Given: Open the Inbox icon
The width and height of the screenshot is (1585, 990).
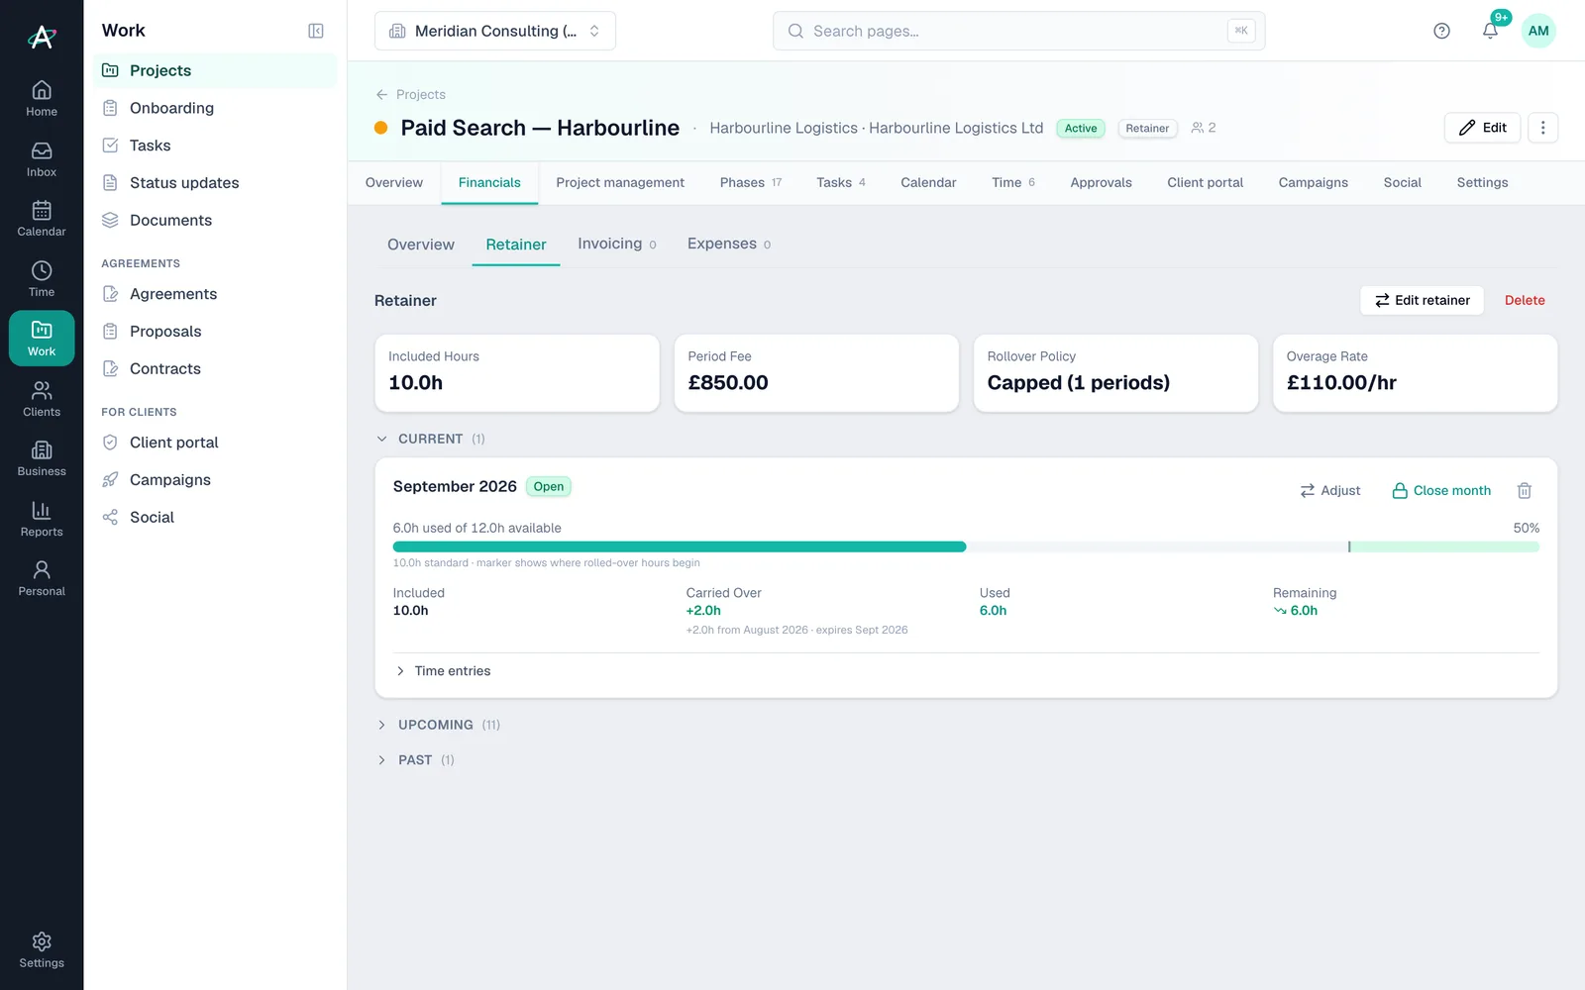Looking at the screenshot, I should (42, 158).
